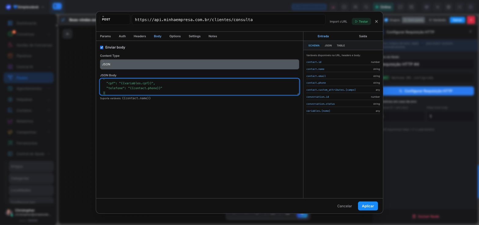Click the play icon in Testar button
This screenshot has height=225, width=479.
356,22
